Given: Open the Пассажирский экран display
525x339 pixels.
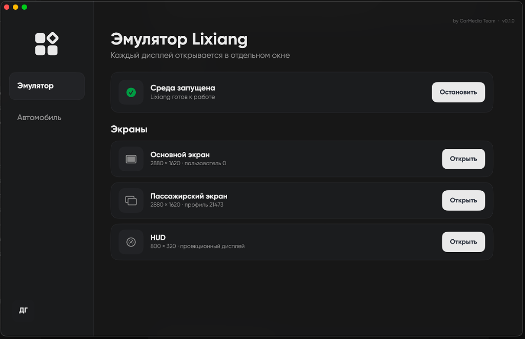Looking at the screenshot, I should click(463, 200).
